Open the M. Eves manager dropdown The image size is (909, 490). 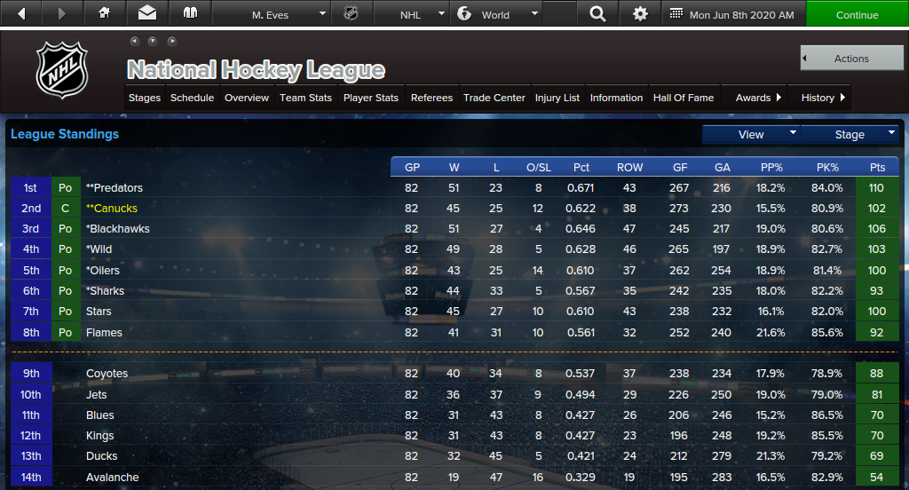(x=272, y=14)
